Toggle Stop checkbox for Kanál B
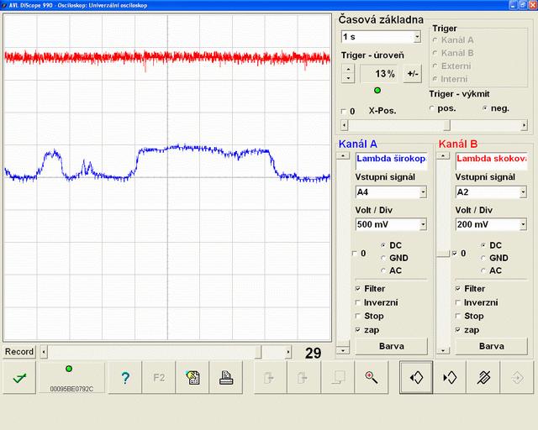The width and height of the screenshot is (538, 430). point(458,316)
